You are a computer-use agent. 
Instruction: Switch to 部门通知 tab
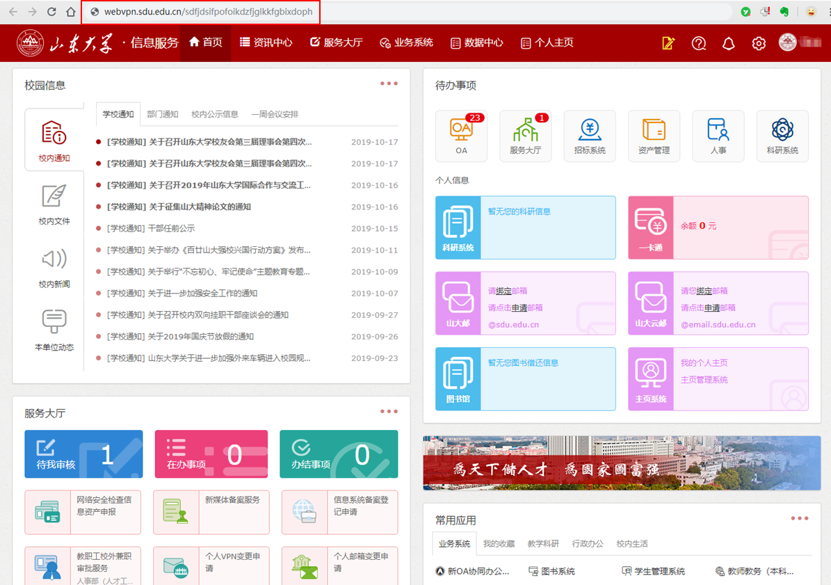pyautogui.click(x=163, y=115)
